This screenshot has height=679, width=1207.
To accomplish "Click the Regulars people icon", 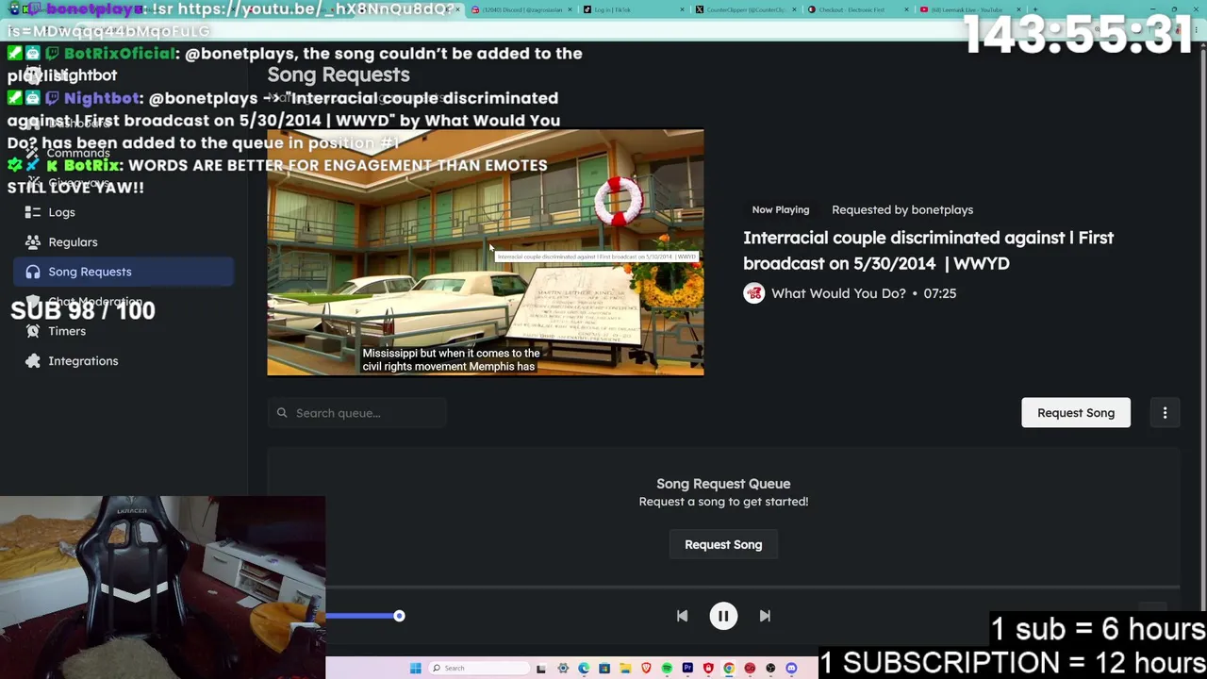I will pos(33,242).
